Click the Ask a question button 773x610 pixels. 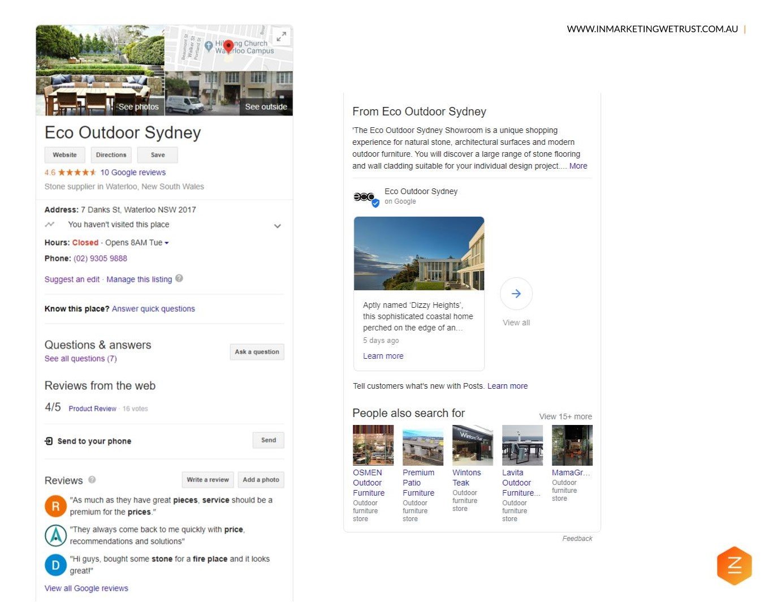pos(257,352)
